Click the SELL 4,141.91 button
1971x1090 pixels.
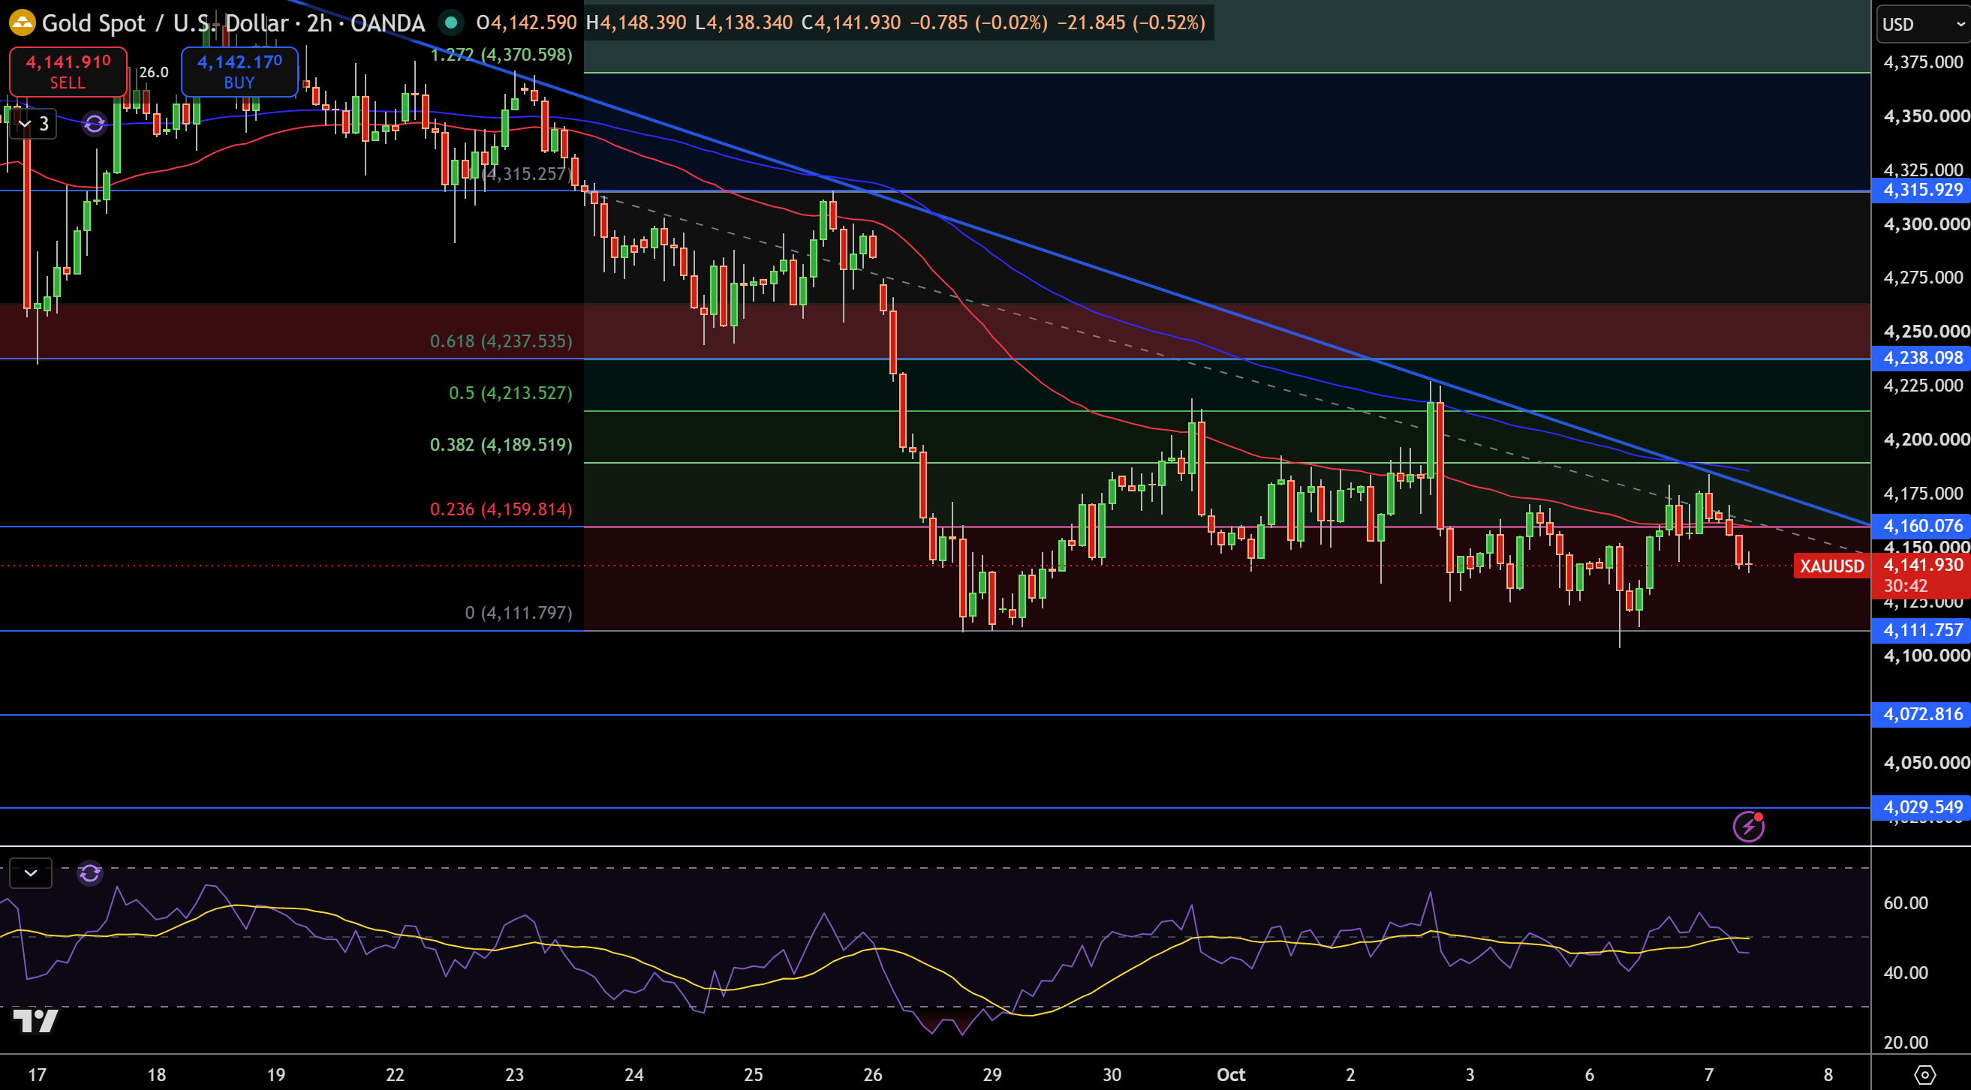(x=68, y=71)
